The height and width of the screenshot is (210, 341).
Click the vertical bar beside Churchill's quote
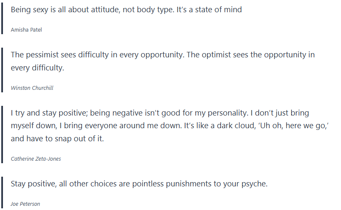tap(2, 70)
